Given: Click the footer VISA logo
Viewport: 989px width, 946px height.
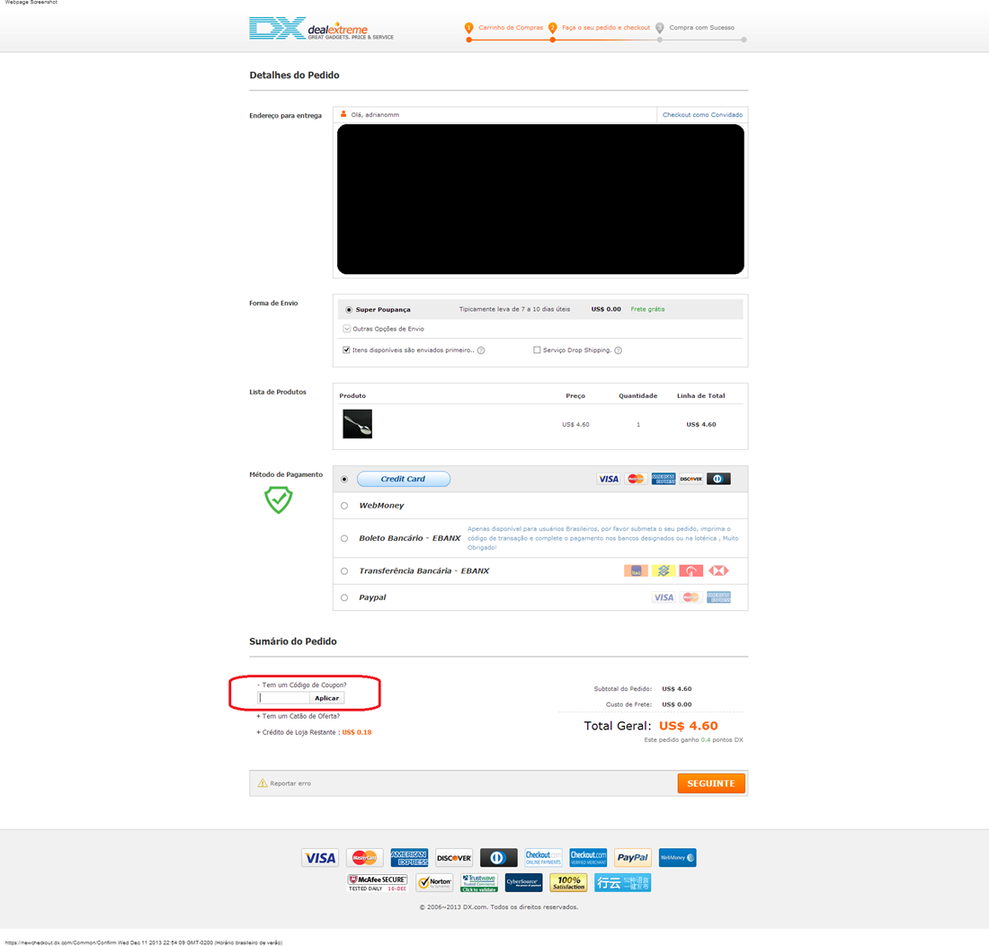Looking at the screenshot, I should (320, 858).
